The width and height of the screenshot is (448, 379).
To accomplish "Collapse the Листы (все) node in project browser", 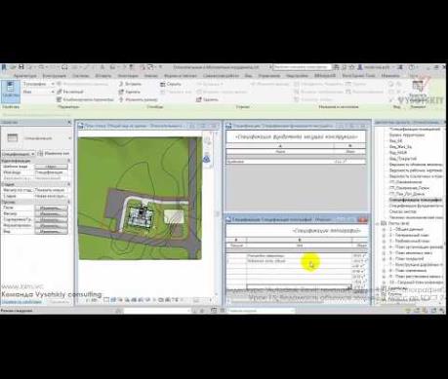I will (379, 223).
